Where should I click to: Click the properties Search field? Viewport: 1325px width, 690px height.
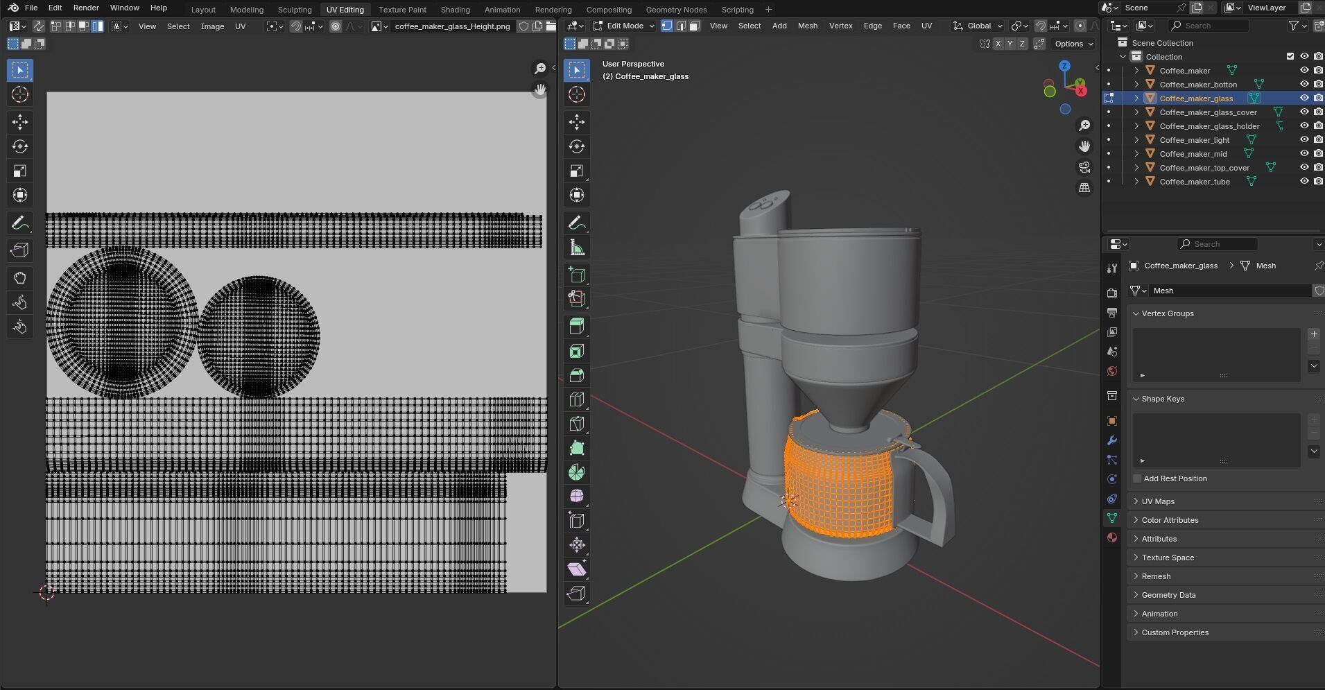pyautogui.click(x=1217, y=244)
